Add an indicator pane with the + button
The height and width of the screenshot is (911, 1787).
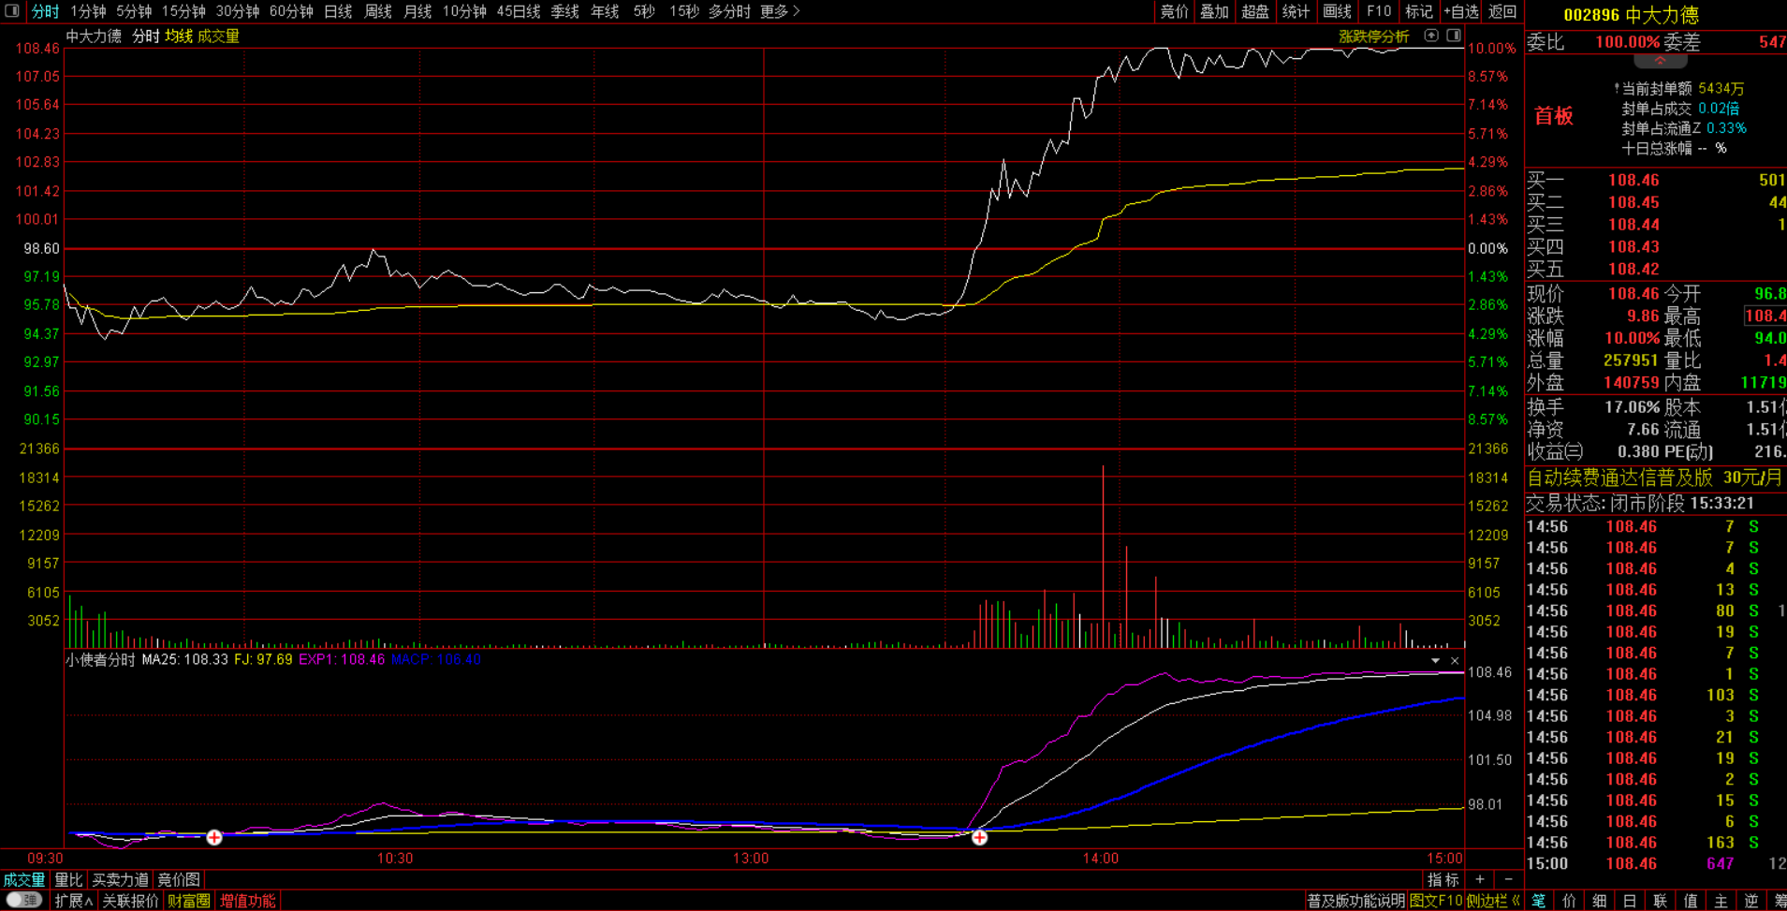1480,879
